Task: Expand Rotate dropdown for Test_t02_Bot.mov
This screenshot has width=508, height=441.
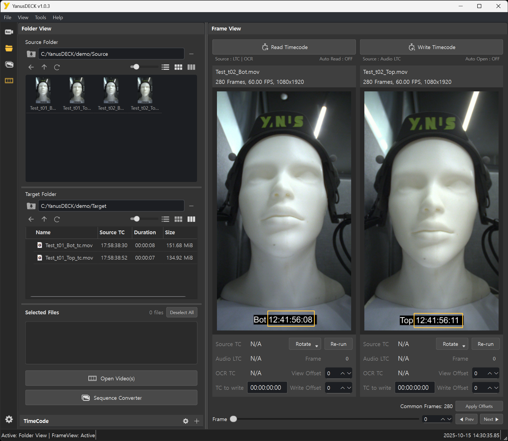Action: coord(305,344)
